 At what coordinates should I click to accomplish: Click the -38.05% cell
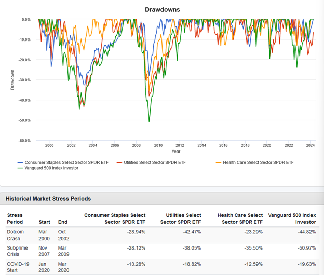pyautogui.click(x=192, y=248)
